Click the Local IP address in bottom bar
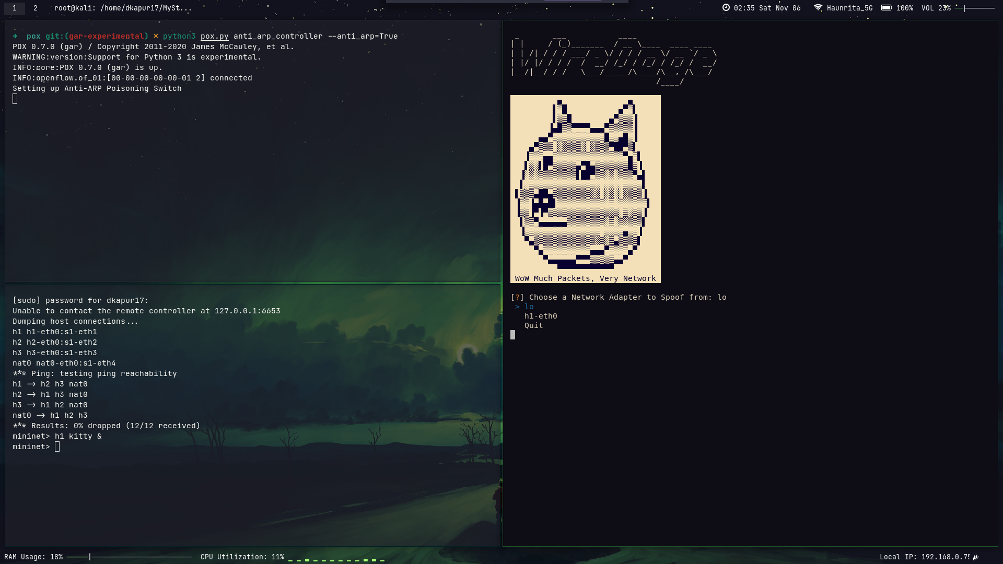The image size is (1003, 564). coord(925,557)
